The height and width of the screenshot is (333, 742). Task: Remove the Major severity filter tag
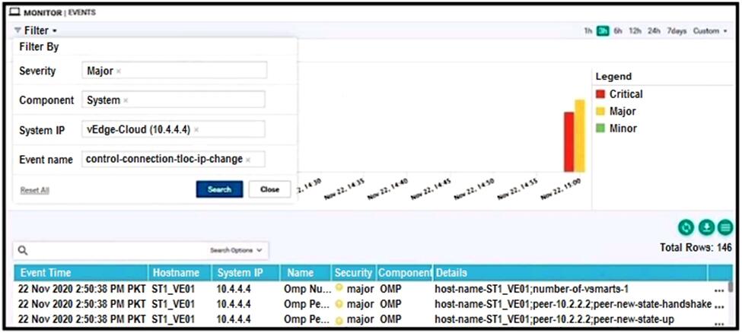coord(119,71)
